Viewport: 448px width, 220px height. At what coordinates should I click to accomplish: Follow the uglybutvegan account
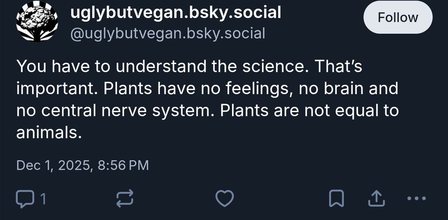397,18
